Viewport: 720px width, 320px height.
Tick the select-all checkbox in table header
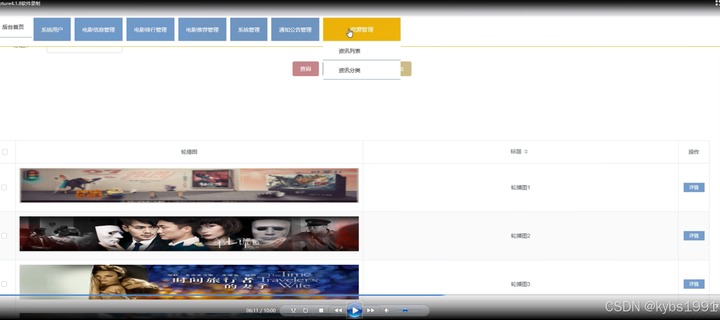click(5, 151)
